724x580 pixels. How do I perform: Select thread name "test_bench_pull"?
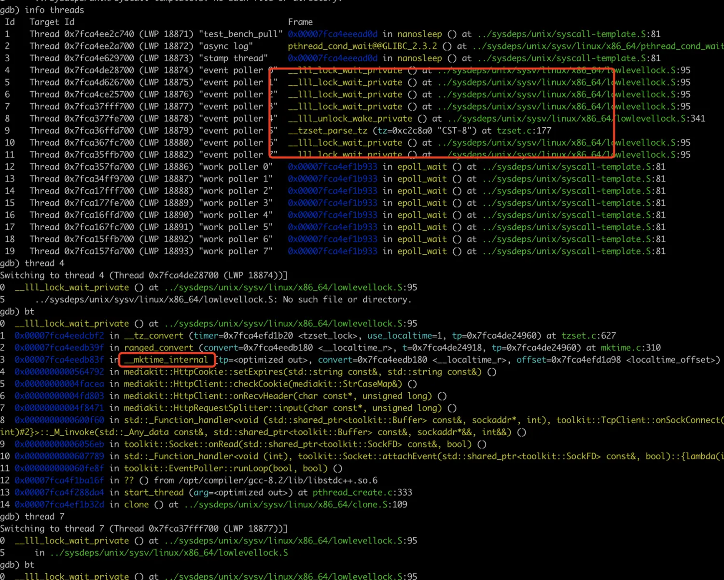[x=241, y=34]
